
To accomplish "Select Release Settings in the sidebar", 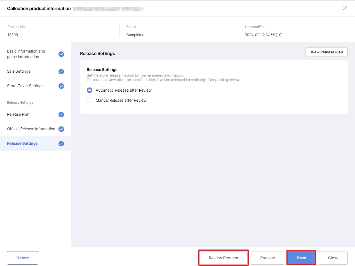I will pos(22,143).
